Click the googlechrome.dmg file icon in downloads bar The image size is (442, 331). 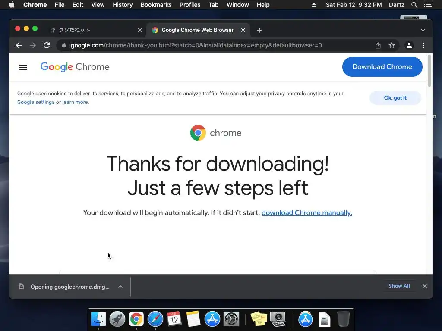pos(22,287)
